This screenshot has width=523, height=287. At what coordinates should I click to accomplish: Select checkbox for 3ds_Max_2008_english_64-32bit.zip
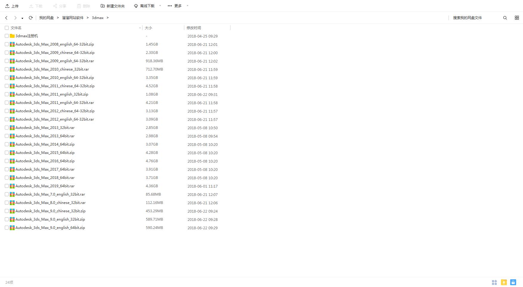click(7, 44)
